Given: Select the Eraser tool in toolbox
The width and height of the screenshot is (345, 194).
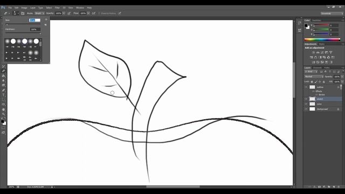Looking at the screenshot, I should point(3,71).
